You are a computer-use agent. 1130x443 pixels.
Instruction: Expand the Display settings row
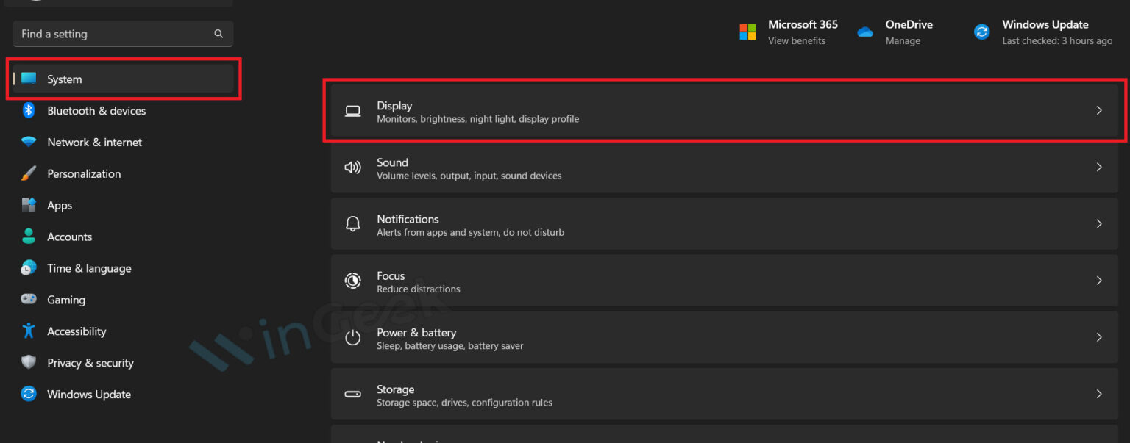pos(1098,111)
